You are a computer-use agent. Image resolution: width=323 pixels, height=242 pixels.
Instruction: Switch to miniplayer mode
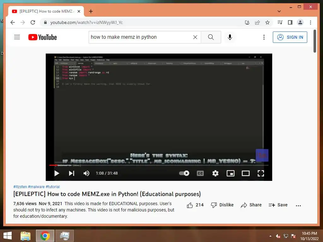coord(231,173)
